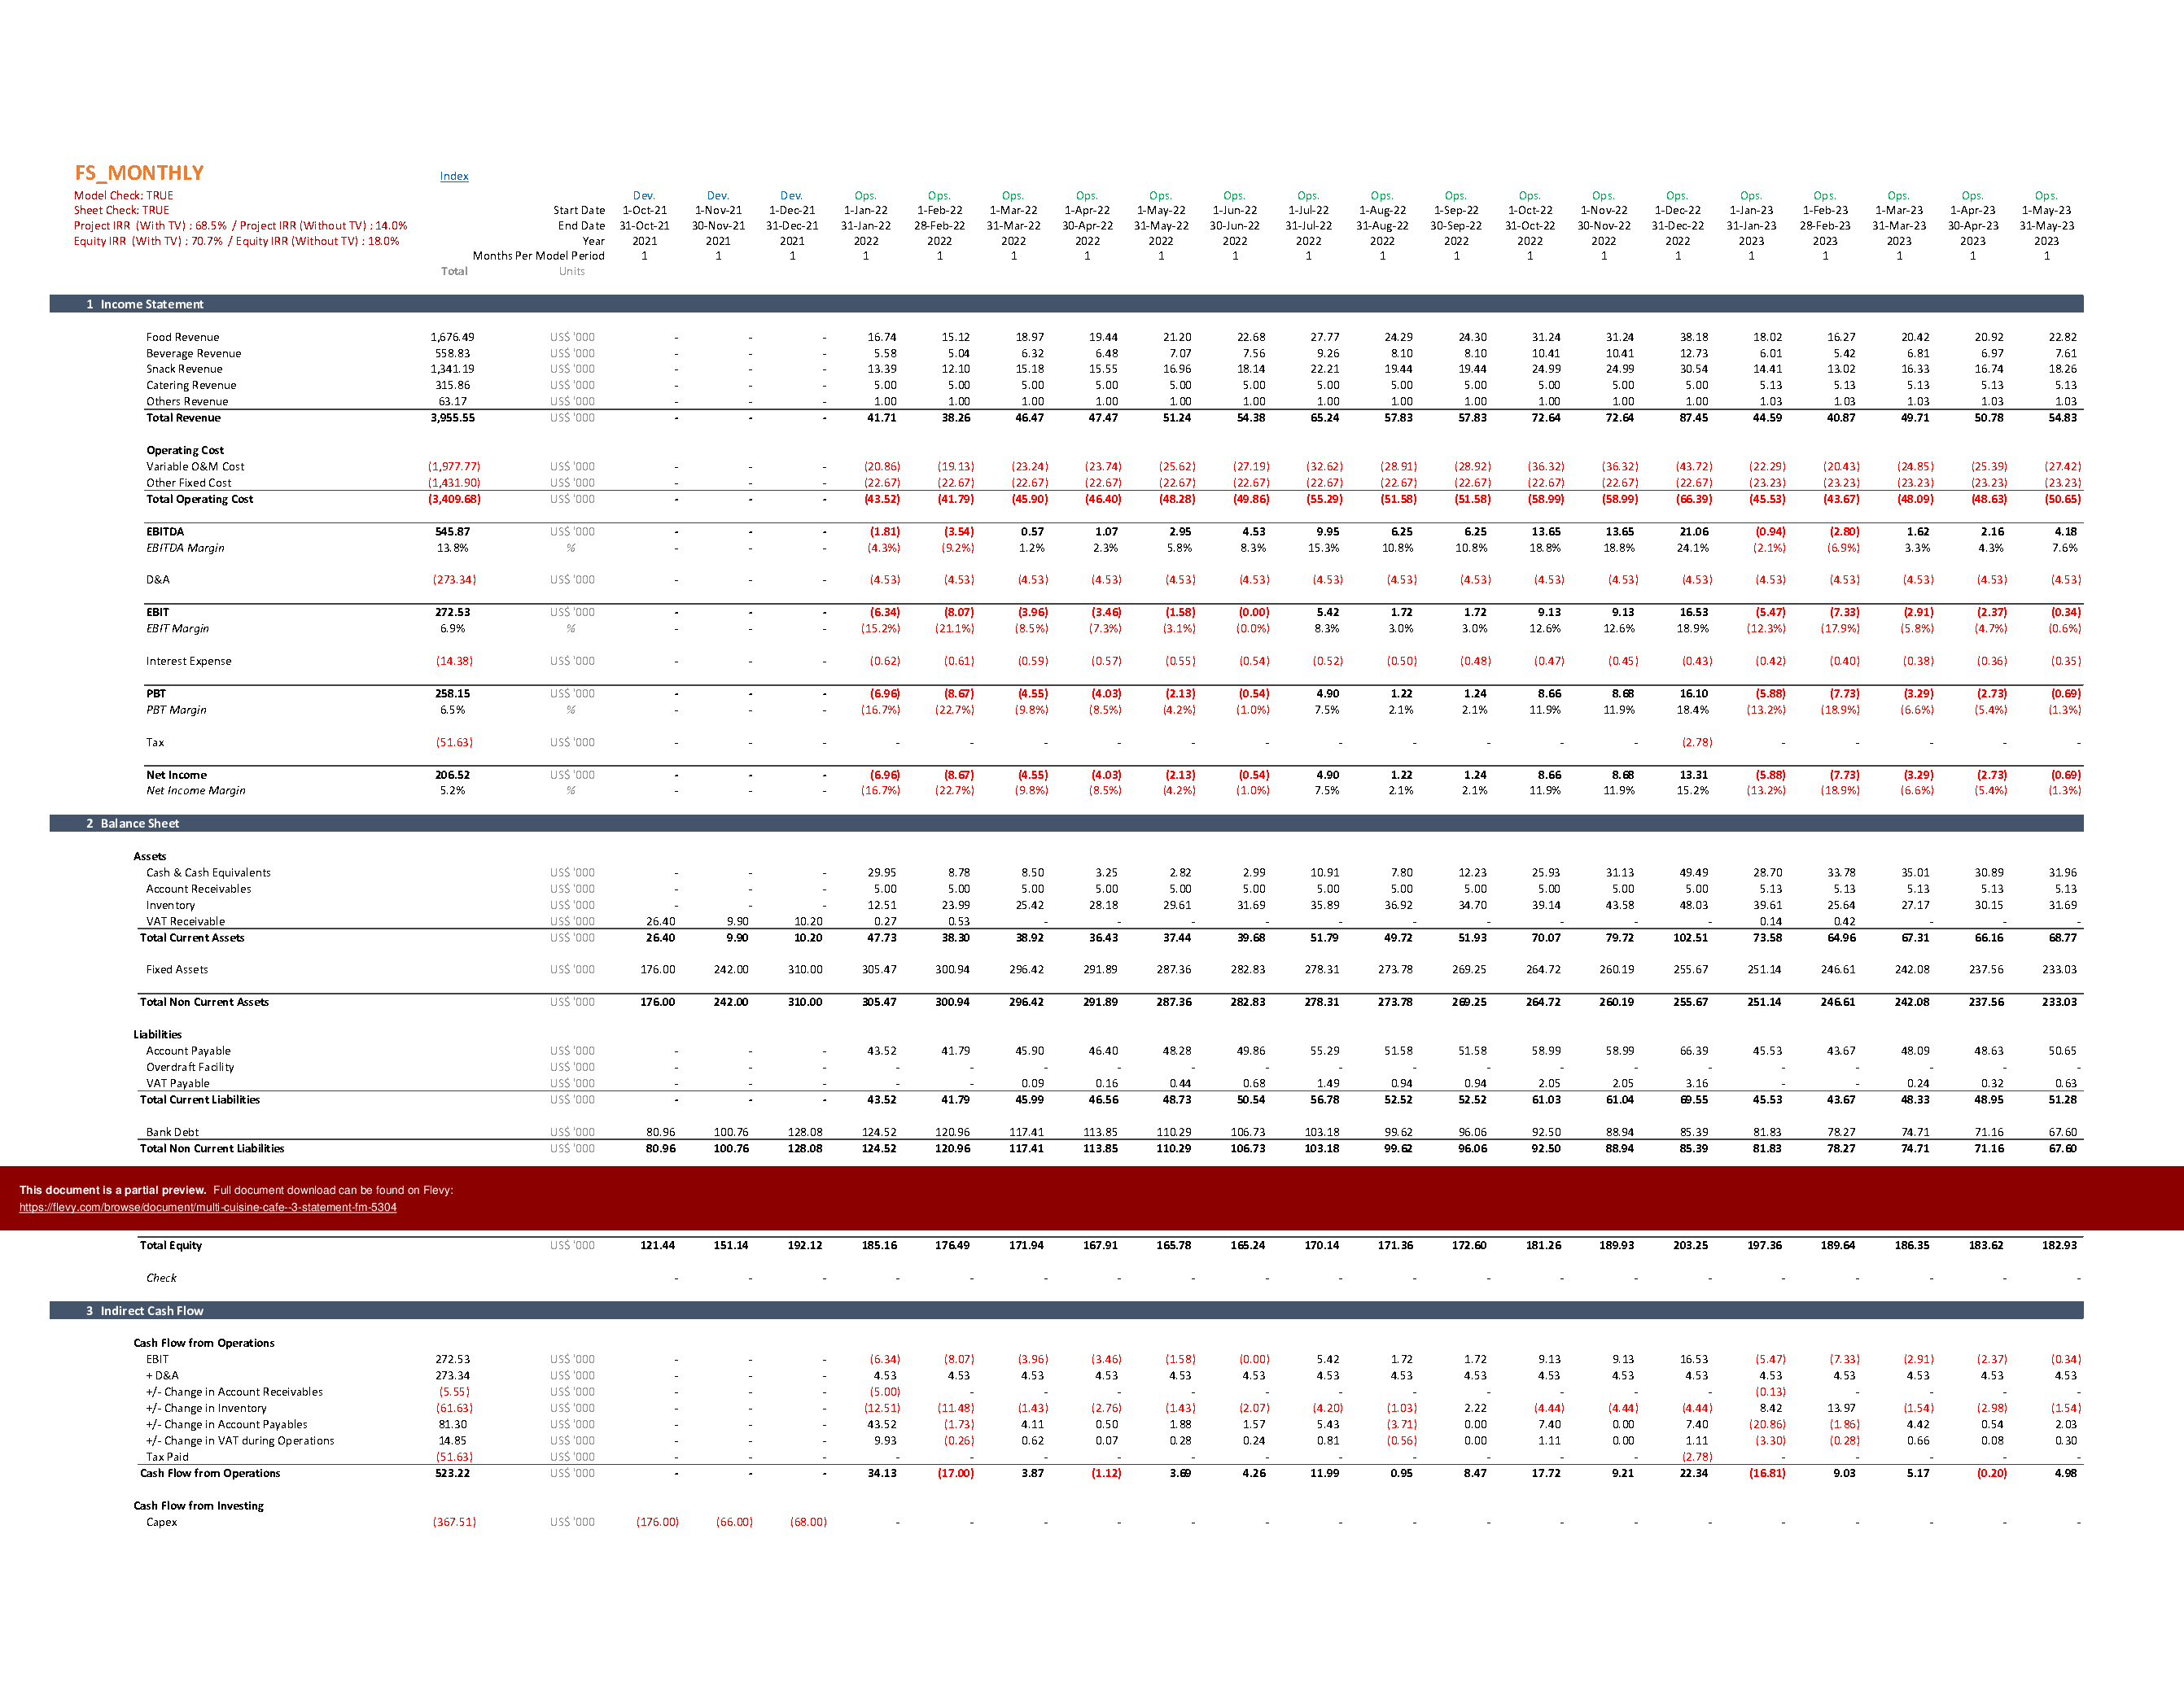
Task: Click the Units column header
Action: point(572,271)
